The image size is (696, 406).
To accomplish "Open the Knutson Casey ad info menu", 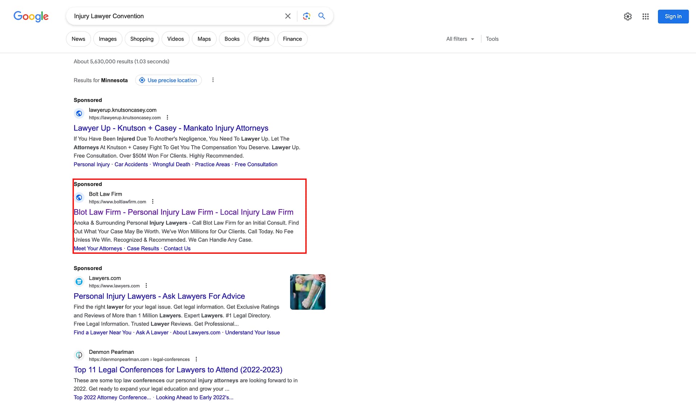I will pos(167,117).
